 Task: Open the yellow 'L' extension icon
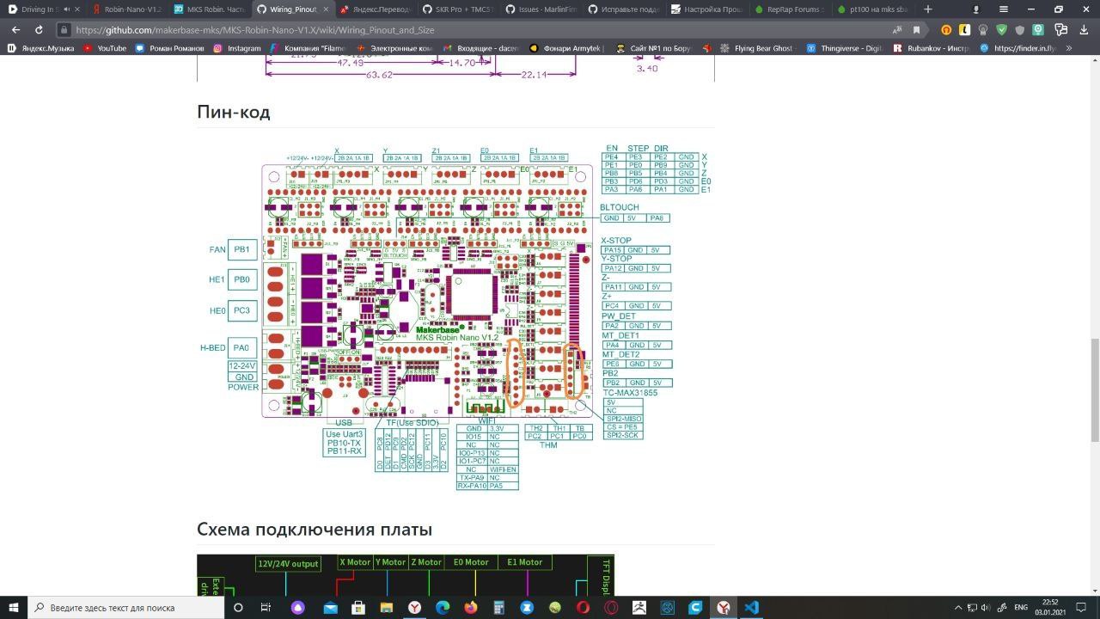965,29
